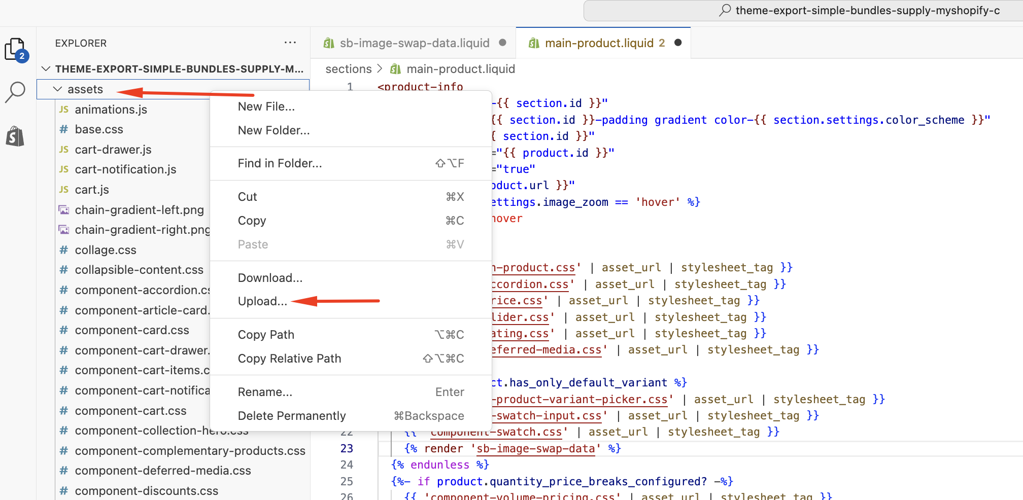The width and height of the screenshot is (1023, 500).
Task: Open the Search magnifier in activity bar
Action: [15, 92]
